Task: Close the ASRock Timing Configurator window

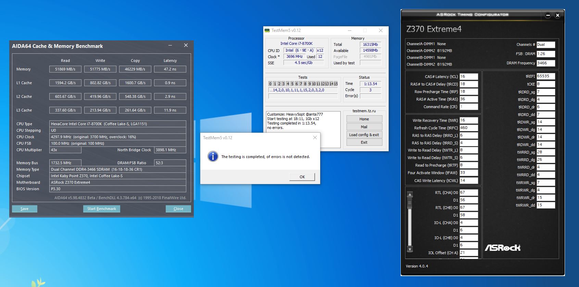Action: (x=557, y=15)
